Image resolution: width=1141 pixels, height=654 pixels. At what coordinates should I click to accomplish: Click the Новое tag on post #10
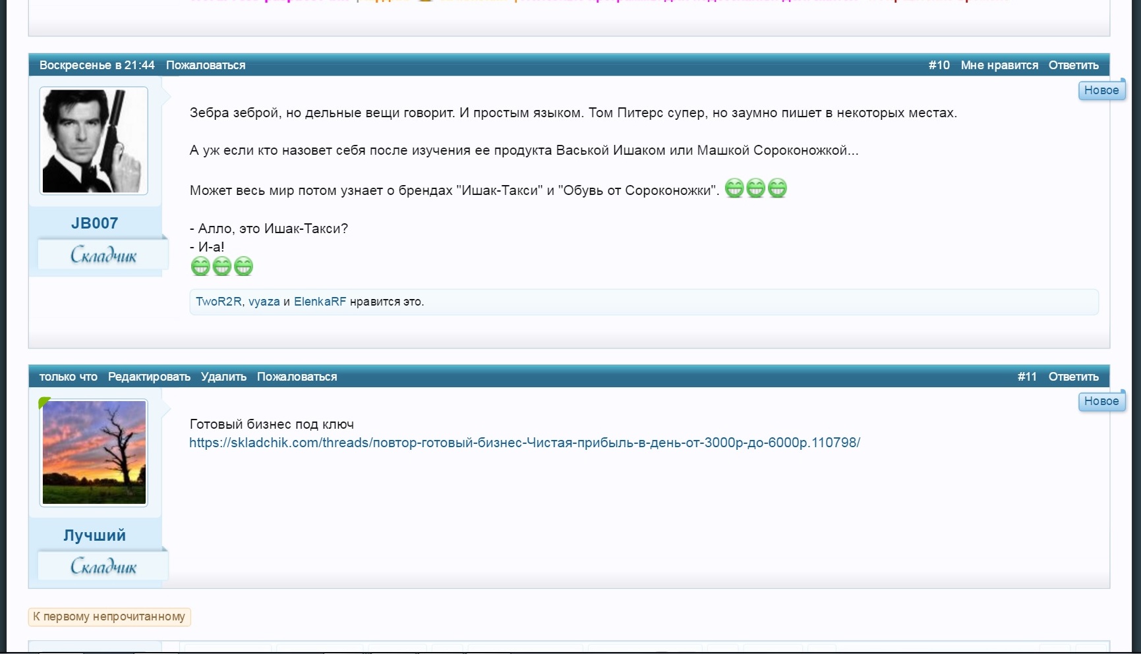pos(1101,90)
